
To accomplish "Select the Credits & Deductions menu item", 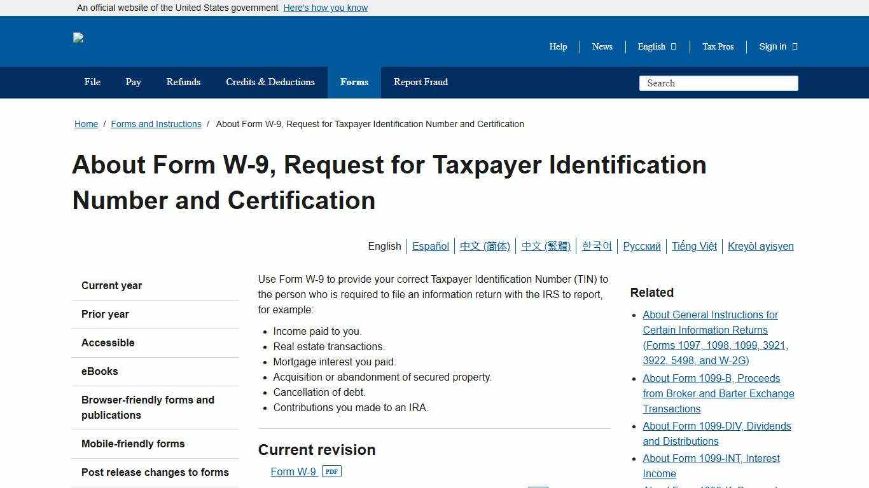I will (x=270, y=82).
